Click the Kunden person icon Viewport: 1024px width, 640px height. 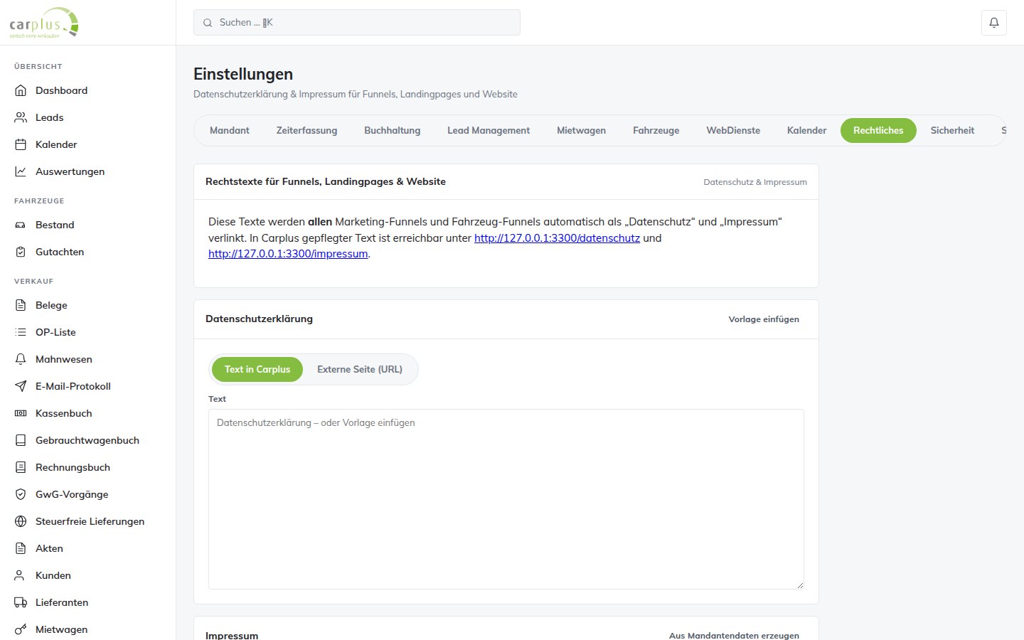21,575
